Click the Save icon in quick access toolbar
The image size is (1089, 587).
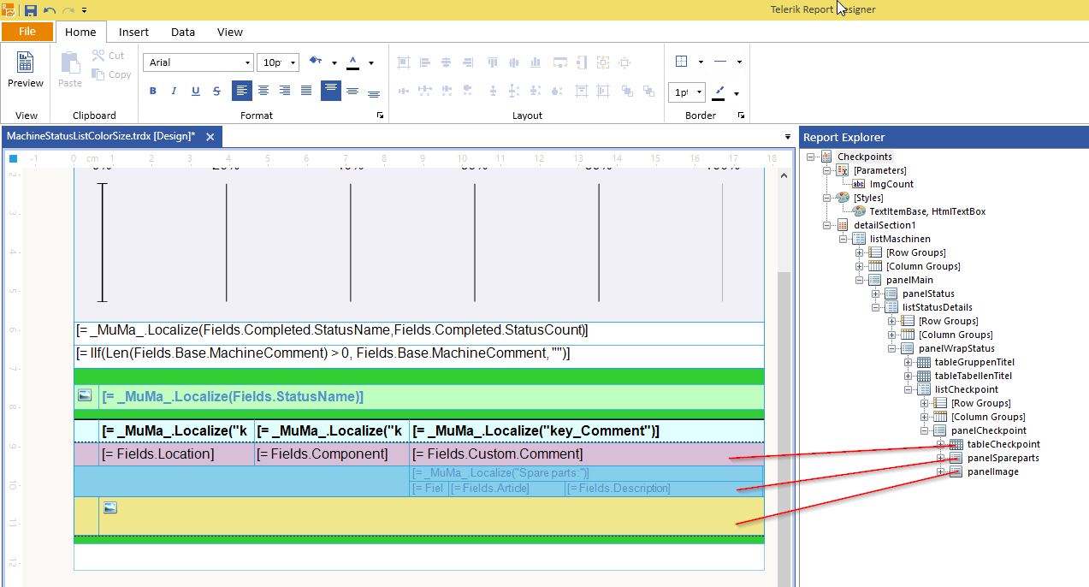click(30, 10)
